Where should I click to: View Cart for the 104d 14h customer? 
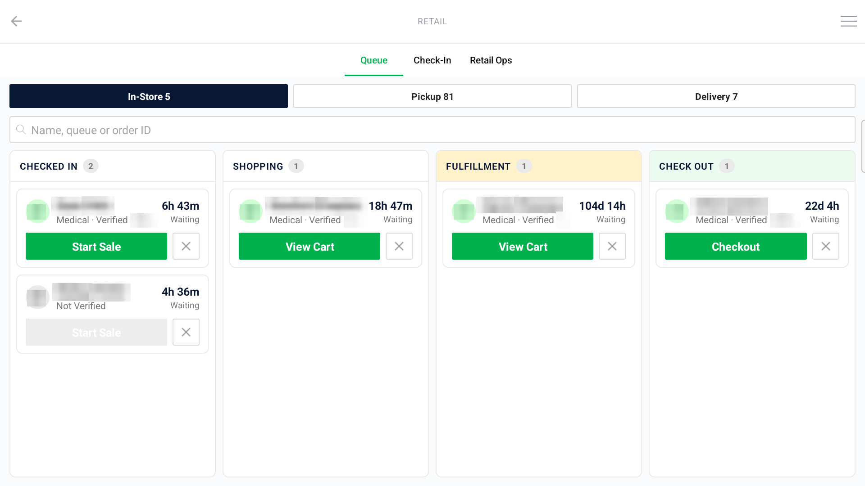523,246
